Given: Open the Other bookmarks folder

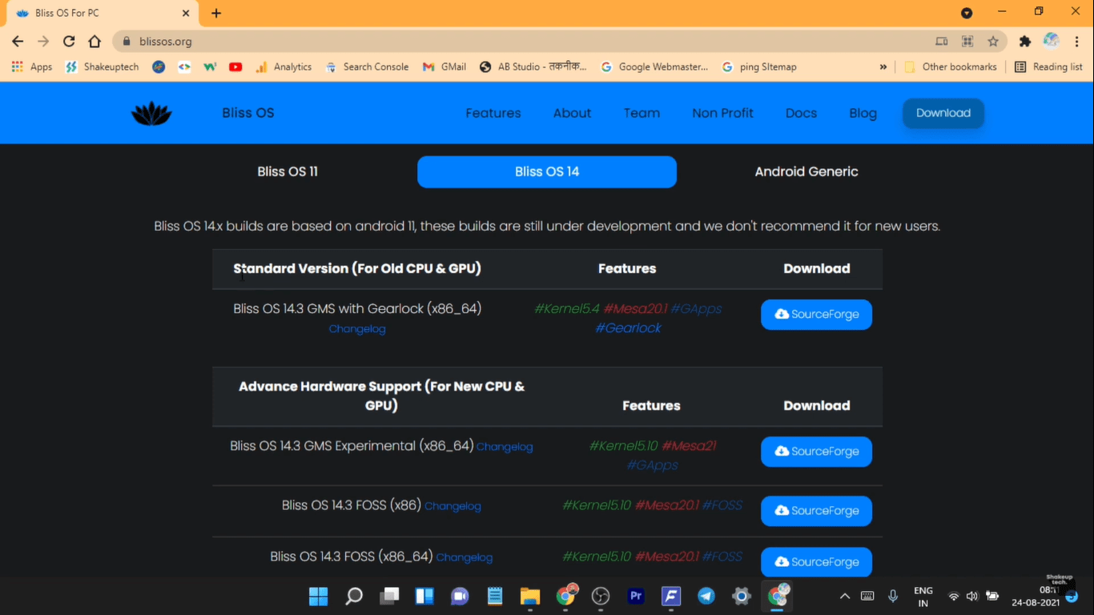Looking at the screenshot, I should (951, 66).
